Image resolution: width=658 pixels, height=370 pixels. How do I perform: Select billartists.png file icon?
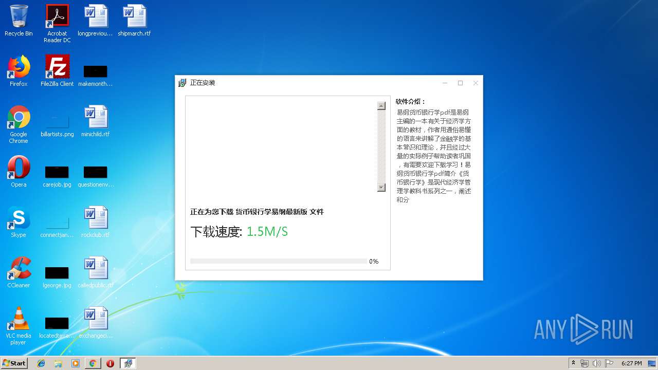tap(57, 125)
